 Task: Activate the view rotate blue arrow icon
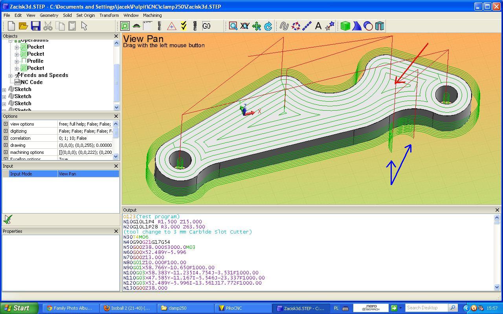pyautogui.click(x=268, y=26)
